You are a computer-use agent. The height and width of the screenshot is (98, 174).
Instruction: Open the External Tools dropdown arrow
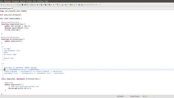[x=51, y=5]
